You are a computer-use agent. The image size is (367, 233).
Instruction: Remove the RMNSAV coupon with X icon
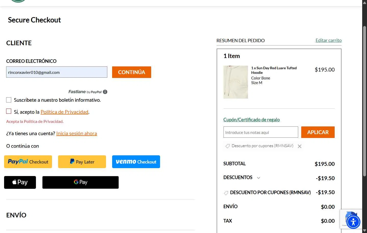(x=300, y=146)
